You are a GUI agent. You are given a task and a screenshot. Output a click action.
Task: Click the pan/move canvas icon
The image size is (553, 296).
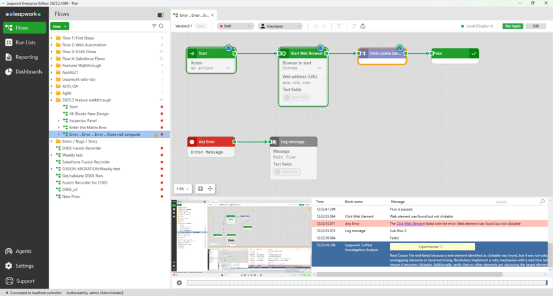[x=210, y=189]
